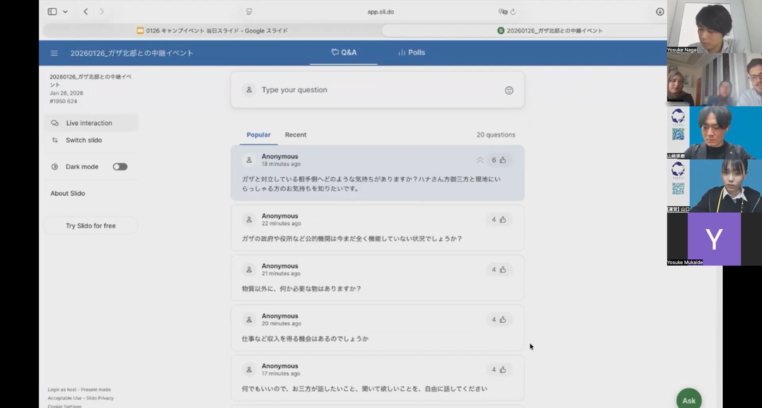Click the Safari translate icon
Viewport: 762px width, 408px height.
point(502,12)
